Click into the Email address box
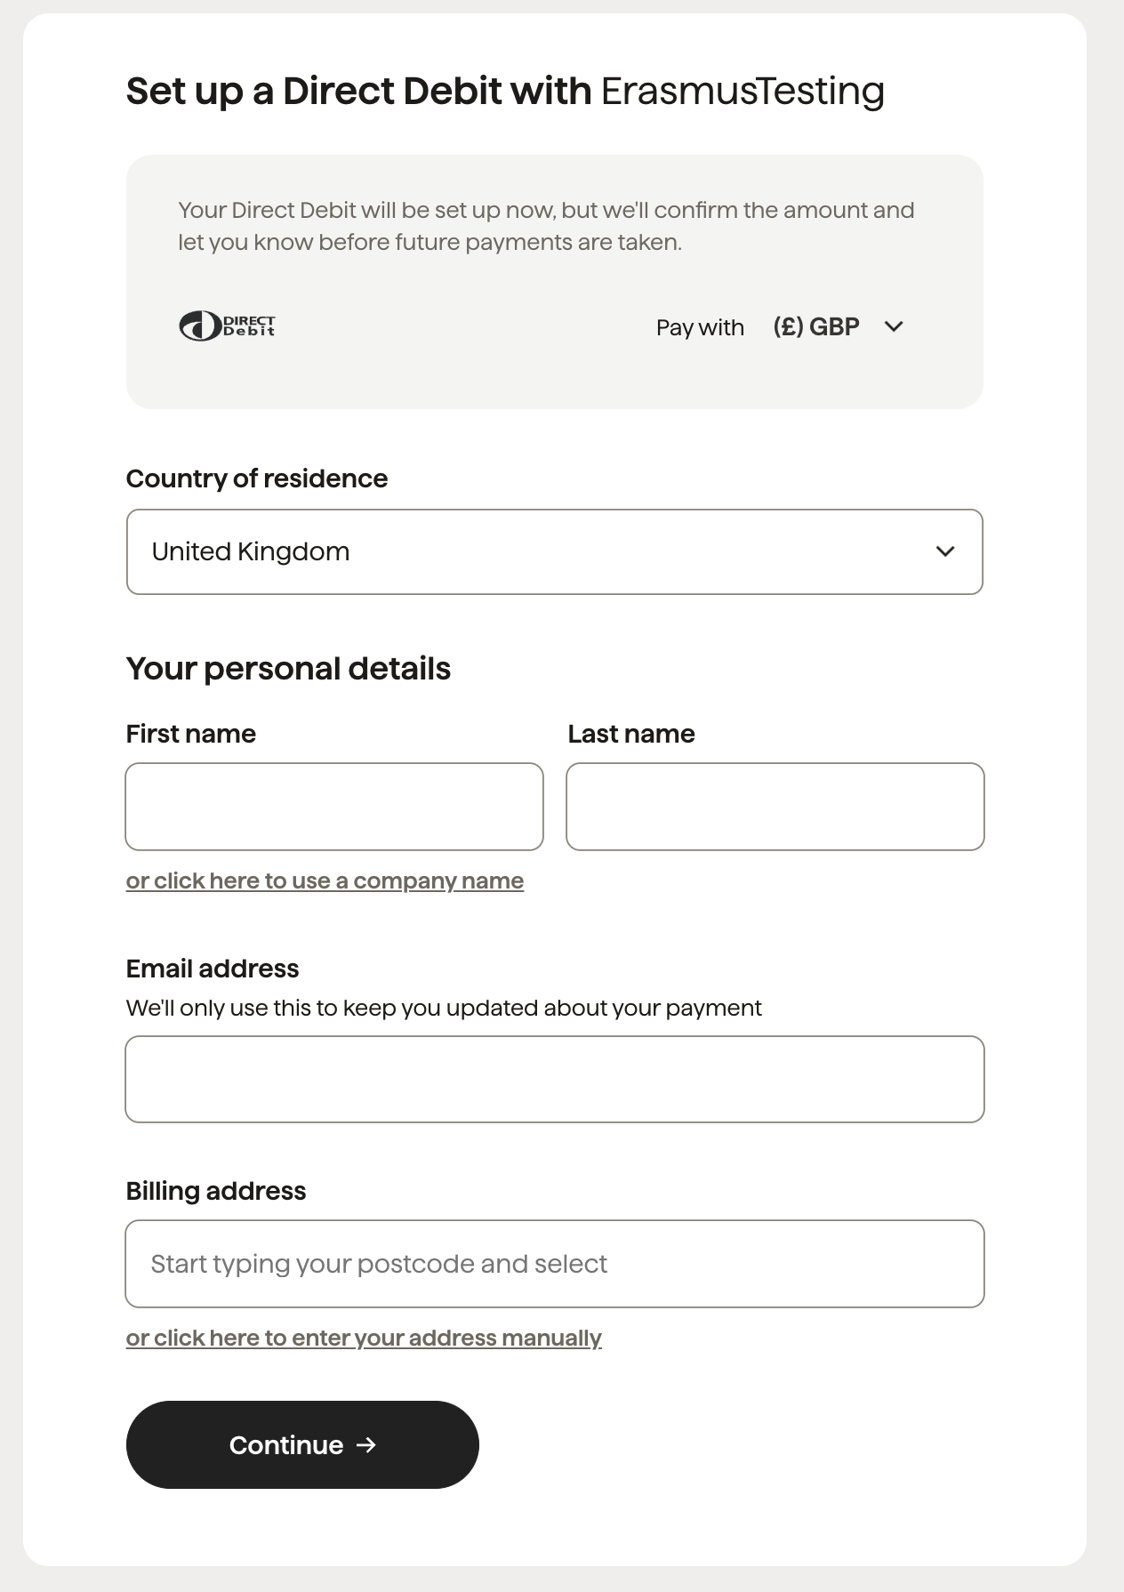 (x=555, y=1079)
